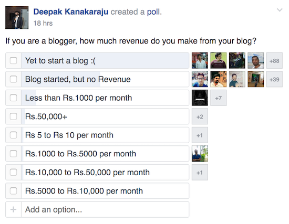
Task: Open Deepak Kanakaraju's profile name link
Action: (71, 12)
